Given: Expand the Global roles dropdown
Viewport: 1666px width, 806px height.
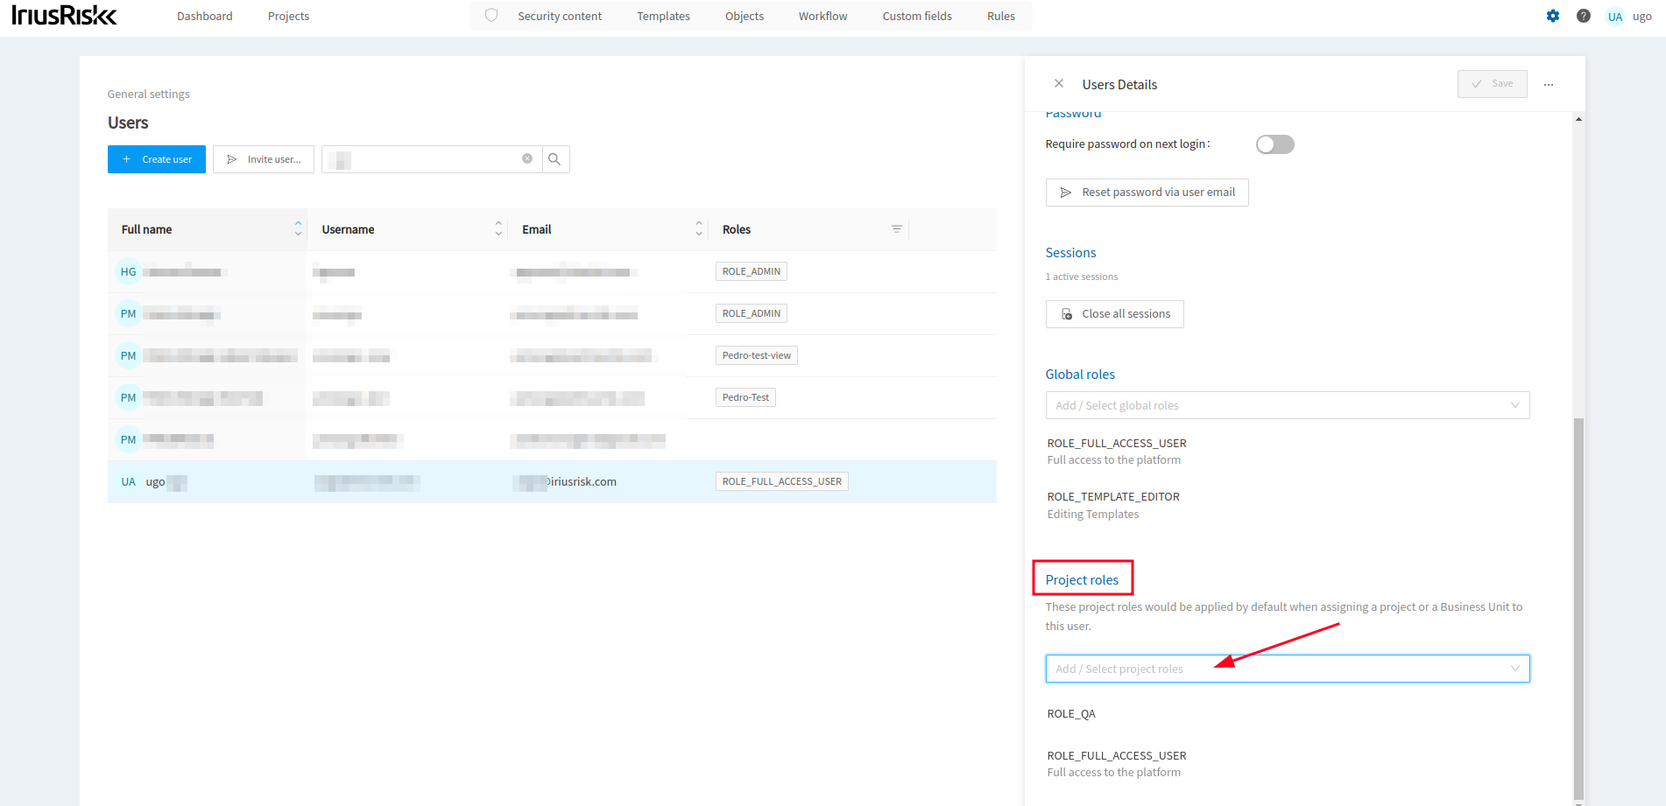Looking at the screenshot, I should point(1288,405).
